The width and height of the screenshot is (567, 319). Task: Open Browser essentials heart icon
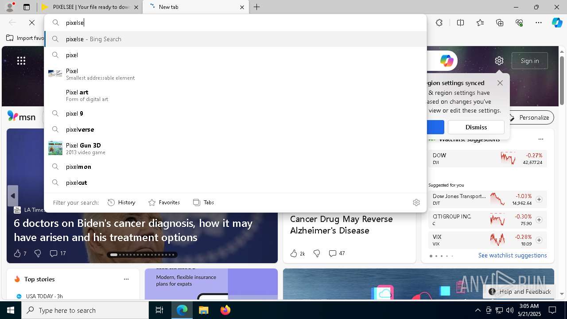(x=519, y=23)
